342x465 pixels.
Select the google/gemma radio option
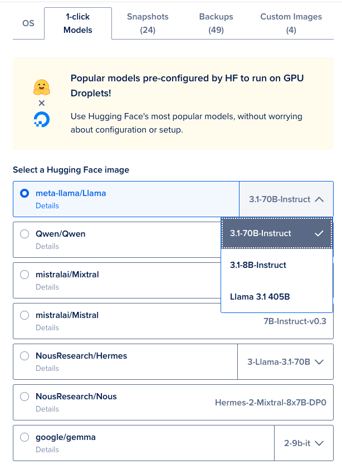click(25, 438)
